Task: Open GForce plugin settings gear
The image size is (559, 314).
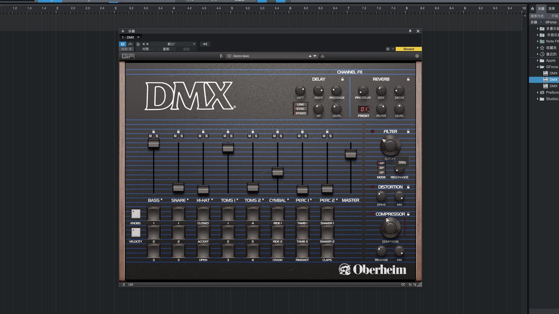Action: click(x=417, y=56)
